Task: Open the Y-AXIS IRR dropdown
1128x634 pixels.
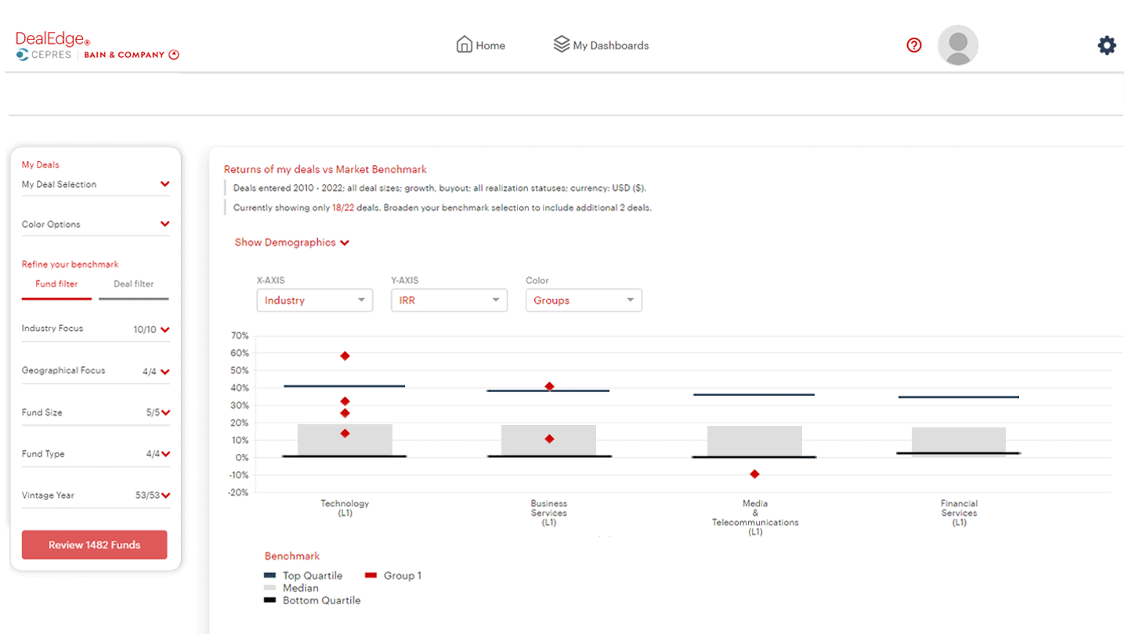Action: tap(449, 301)
